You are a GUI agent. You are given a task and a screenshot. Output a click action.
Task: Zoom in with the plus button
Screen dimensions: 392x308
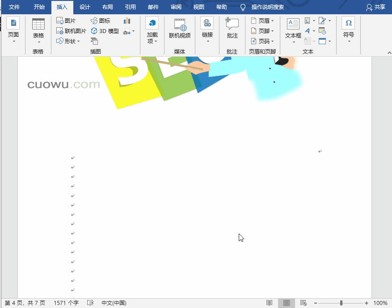click(x=366, y=303)
